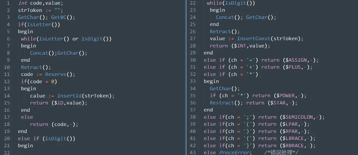
Task: Click 'Restract' on line 36
Action: 222,103
